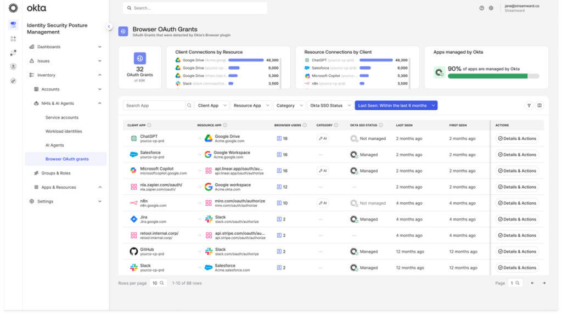Open Details & Actions for the ChatGPT grant
This screenshot has width=562, height=316.
click(515, 138)
